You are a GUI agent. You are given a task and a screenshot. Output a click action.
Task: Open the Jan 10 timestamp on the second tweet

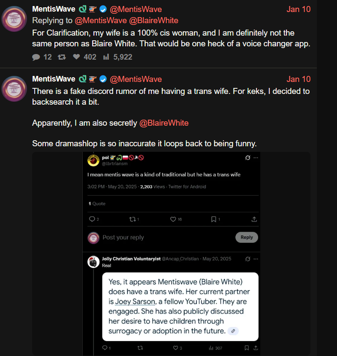pos(298,79)
